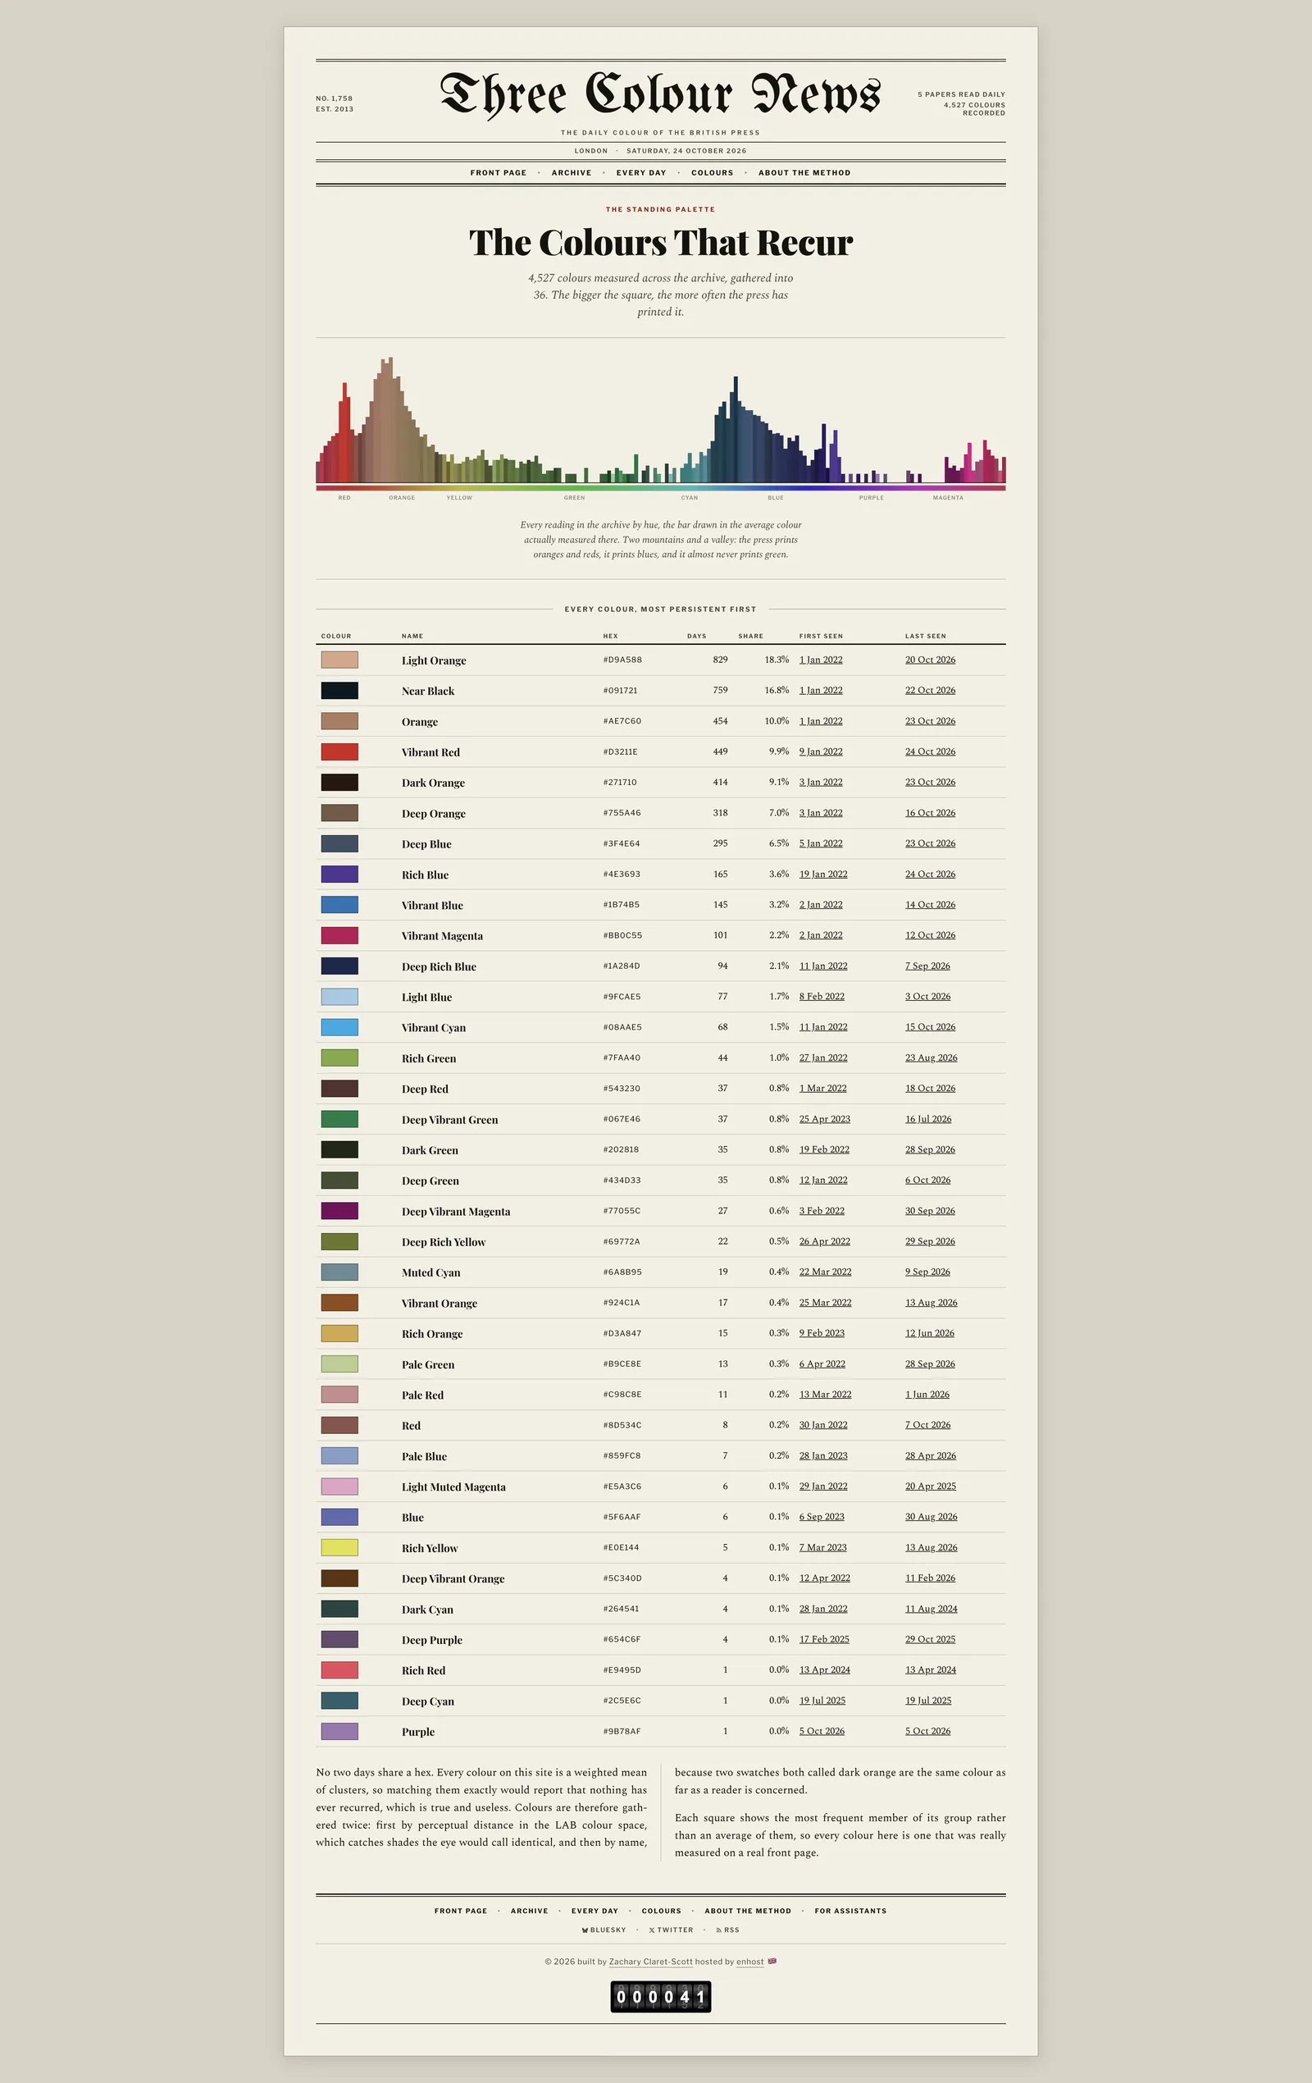The height and width of the screenshot is (2083, 1312).
Task: Open Vibrant Red's last seen 24 Oct 2026
Action: (931, 751)
